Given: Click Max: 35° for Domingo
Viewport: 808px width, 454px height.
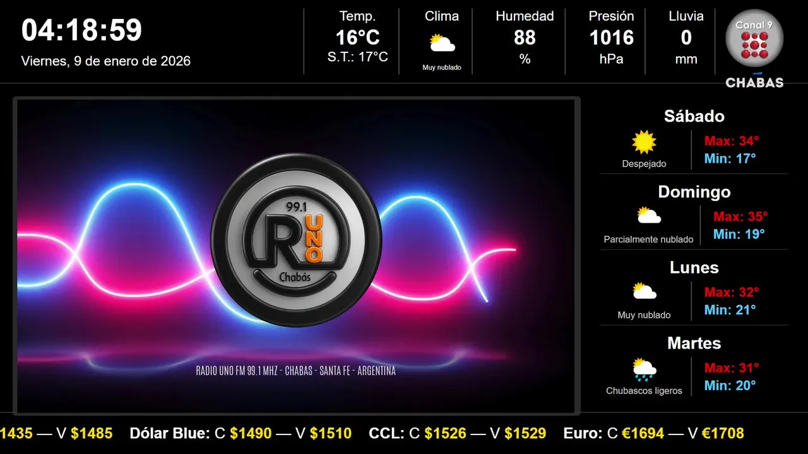Looking at the screenshot, I should (740, 217).
